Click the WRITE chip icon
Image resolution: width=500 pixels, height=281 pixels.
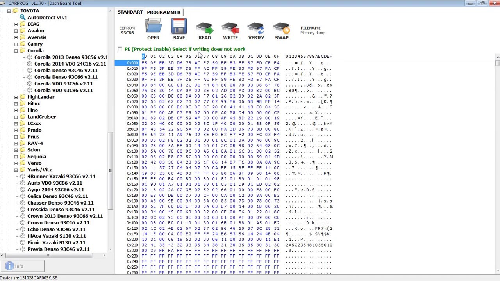(x=230, y=28)
